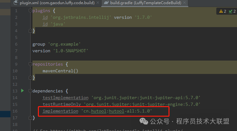Run dependencies block via green gutter arrow
Image resolution: width=237 pixels, height=131 pixels.
(22, 91)
